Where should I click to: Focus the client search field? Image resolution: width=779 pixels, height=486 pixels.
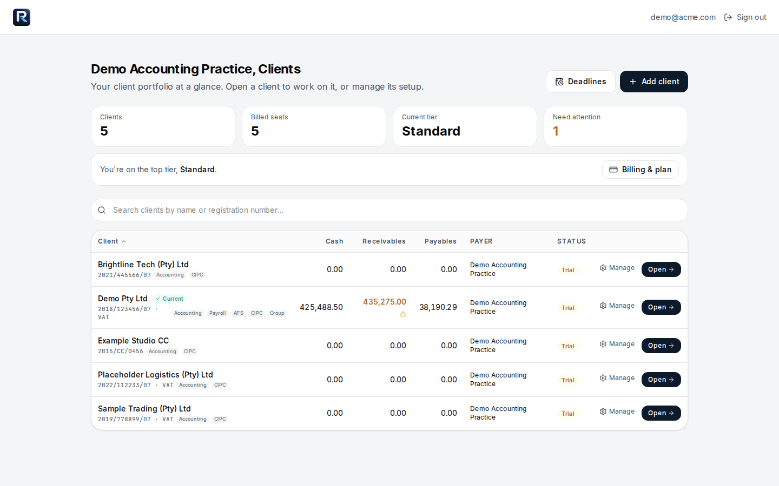(x=389, y=210)
